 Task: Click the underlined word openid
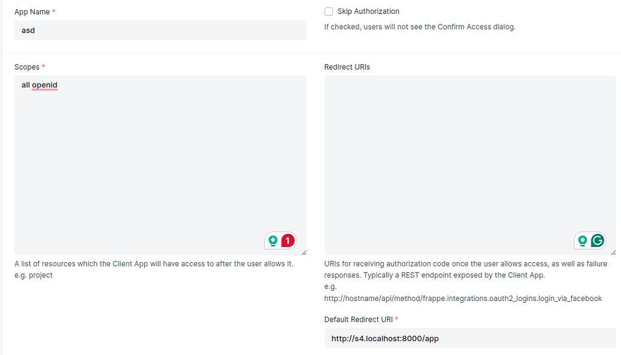45,85
